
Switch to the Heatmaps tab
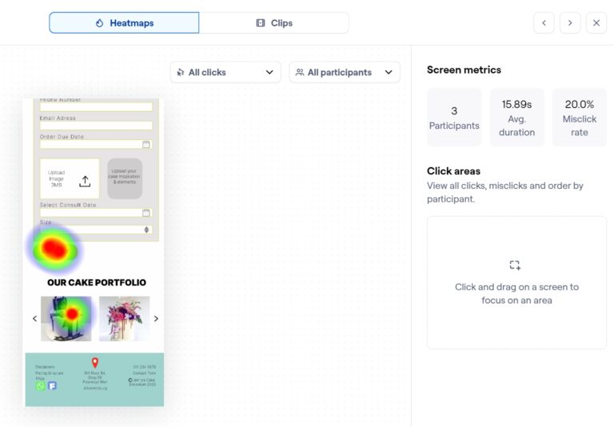pos(124,23)
